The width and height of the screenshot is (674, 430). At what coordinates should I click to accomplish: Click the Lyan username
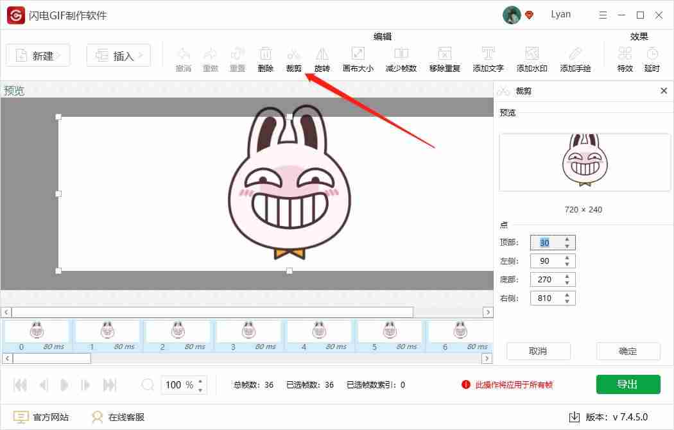[x=561, y=14]
